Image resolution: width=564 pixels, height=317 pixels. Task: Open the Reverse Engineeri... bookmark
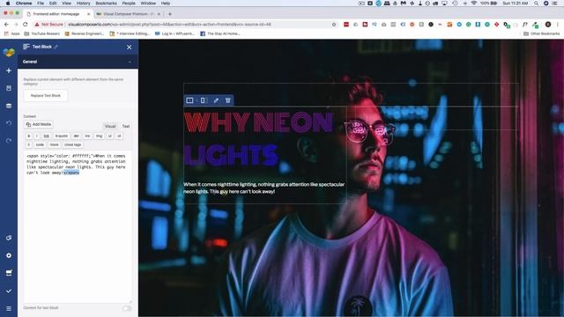[85, 33]
